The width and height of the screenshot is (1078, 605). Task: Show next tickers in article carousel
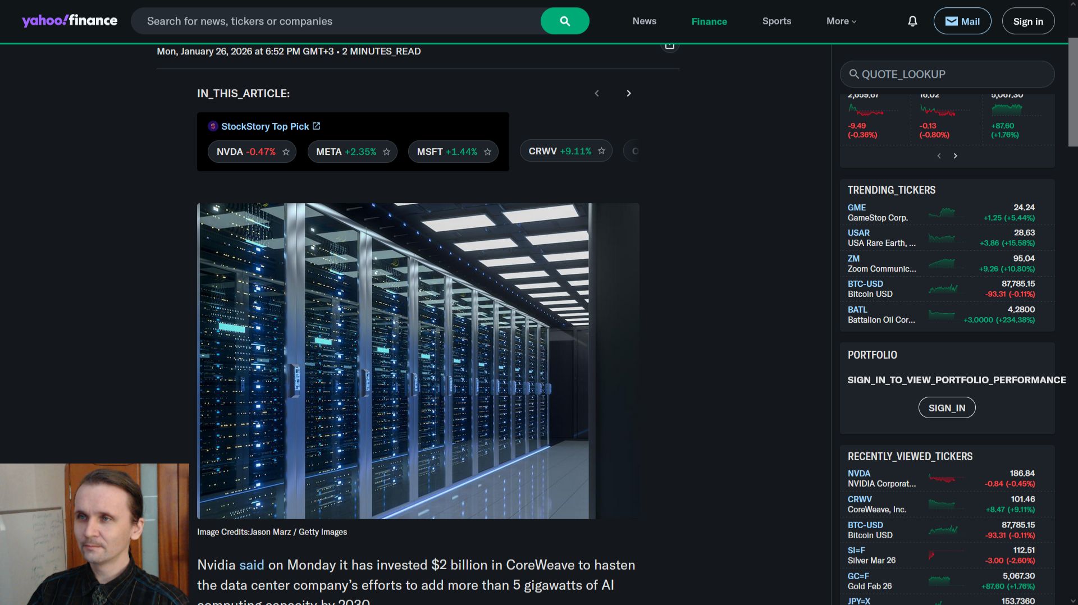629,93
